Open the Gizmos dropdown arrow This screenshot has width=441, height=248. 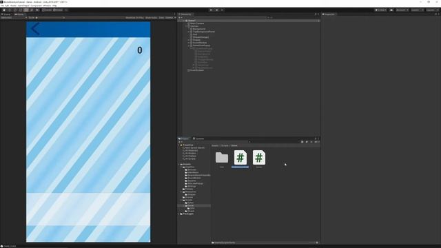pos(175,18)
